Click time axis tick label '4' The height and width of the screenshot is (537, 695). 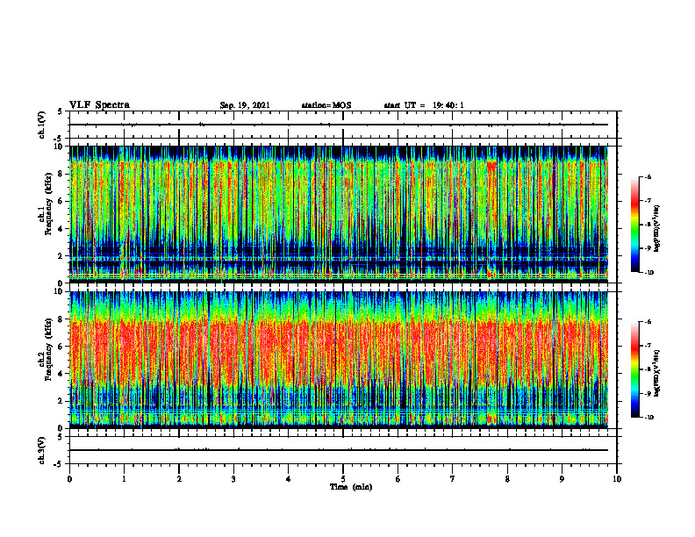(x=289, y=479)
